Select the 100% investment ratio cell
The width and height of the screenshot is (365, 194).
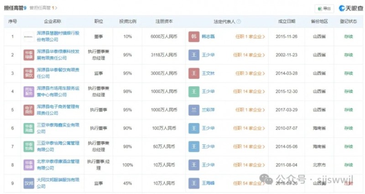128,165
